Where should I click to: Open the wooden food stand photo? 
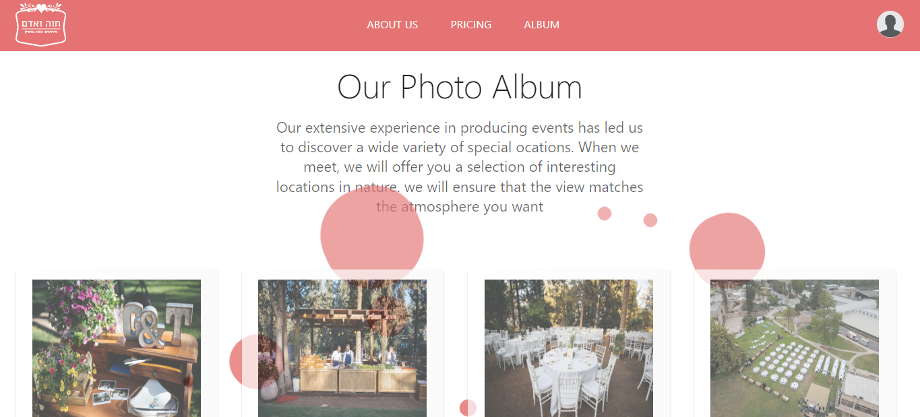click(x=342, y=348)
